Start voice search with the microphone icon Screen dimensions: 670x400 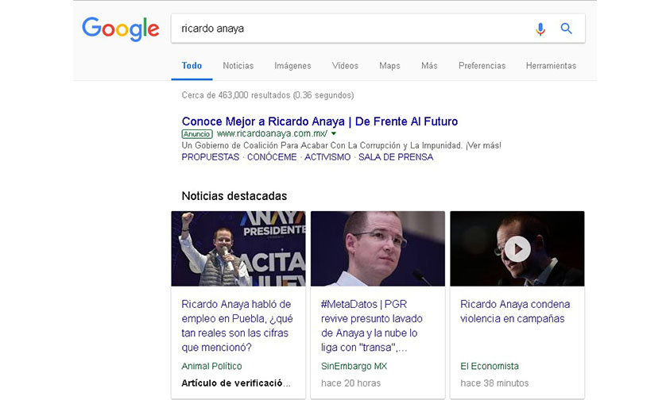(540, 29)
